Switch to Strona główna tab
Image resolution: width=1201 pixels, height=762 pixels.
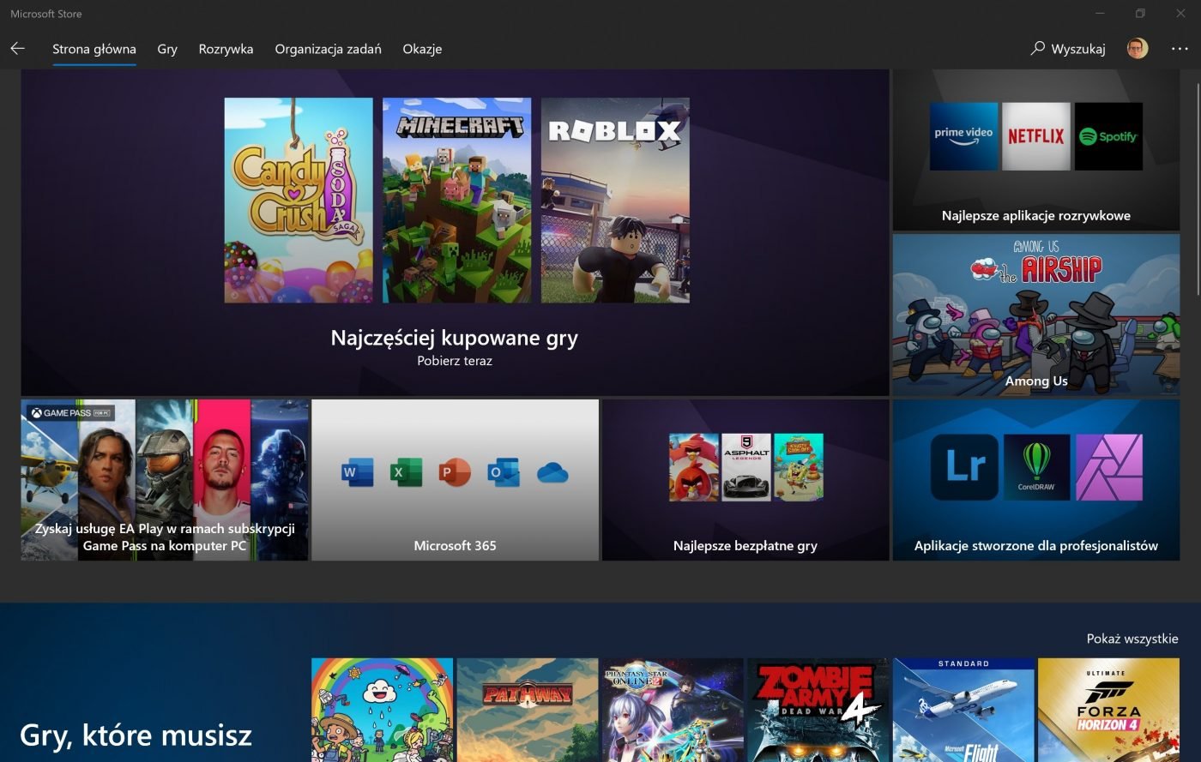[x=94, y=49]
